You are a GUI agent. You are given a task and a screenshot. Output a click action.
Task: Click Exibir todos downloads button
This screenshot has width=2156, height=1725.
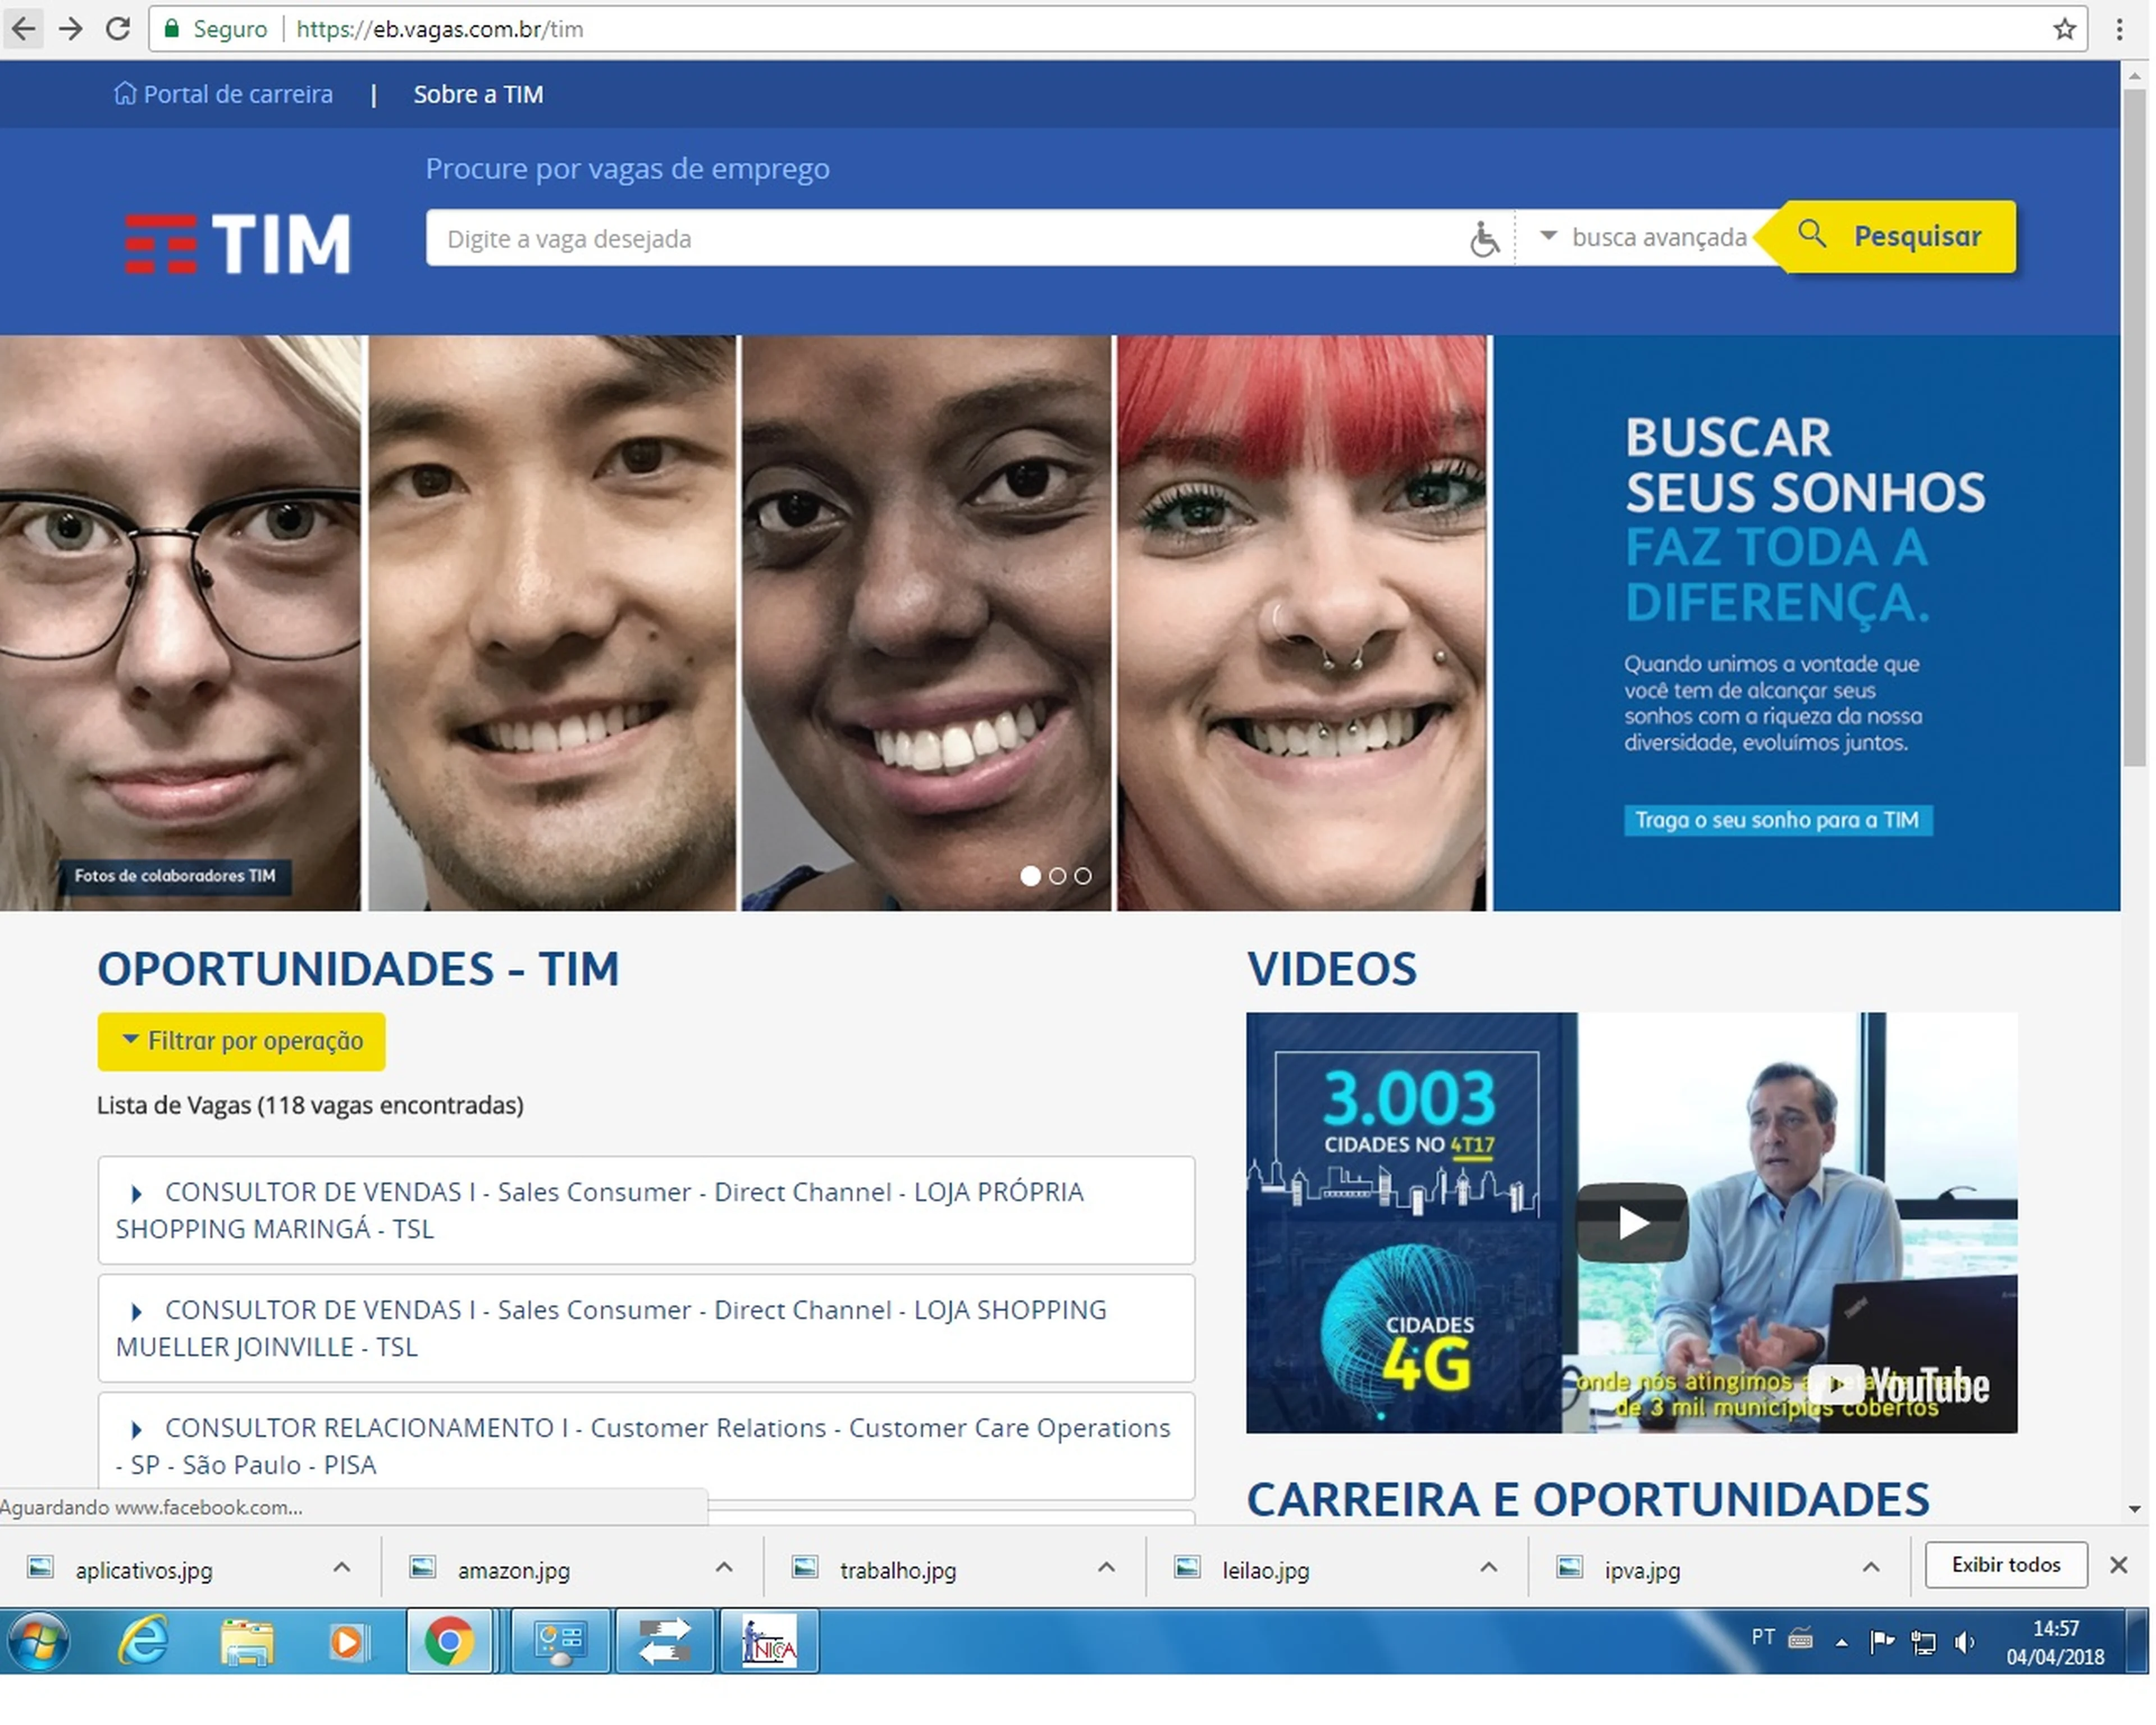(2006, 1566)
